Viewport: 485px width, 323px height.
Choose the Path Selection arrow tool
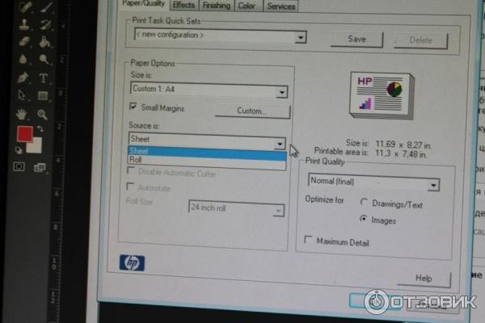click(x=23, y=95)
